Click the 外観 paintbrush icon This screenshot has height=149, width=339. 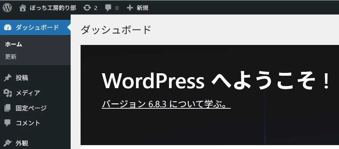8,143
